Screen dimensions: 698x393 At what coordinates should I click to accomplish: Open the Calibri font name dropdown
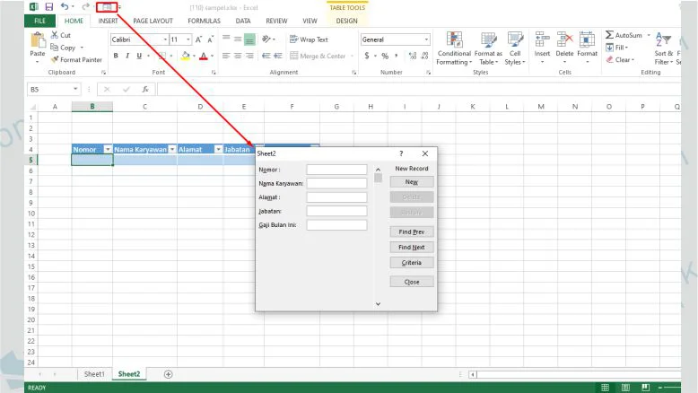pyautogui.click(x=165, y=39)
